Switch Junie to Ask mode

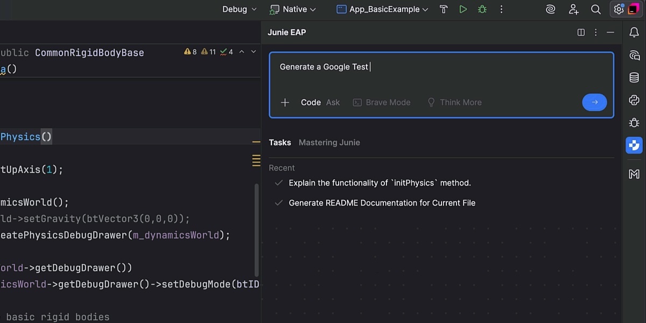pos(333,102)
